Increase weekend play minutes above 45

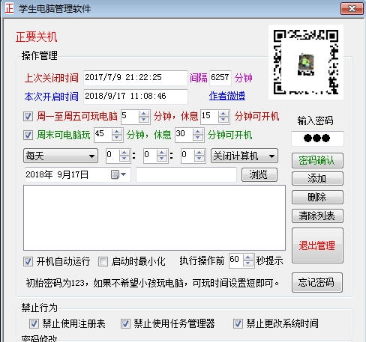pos(117,132)
